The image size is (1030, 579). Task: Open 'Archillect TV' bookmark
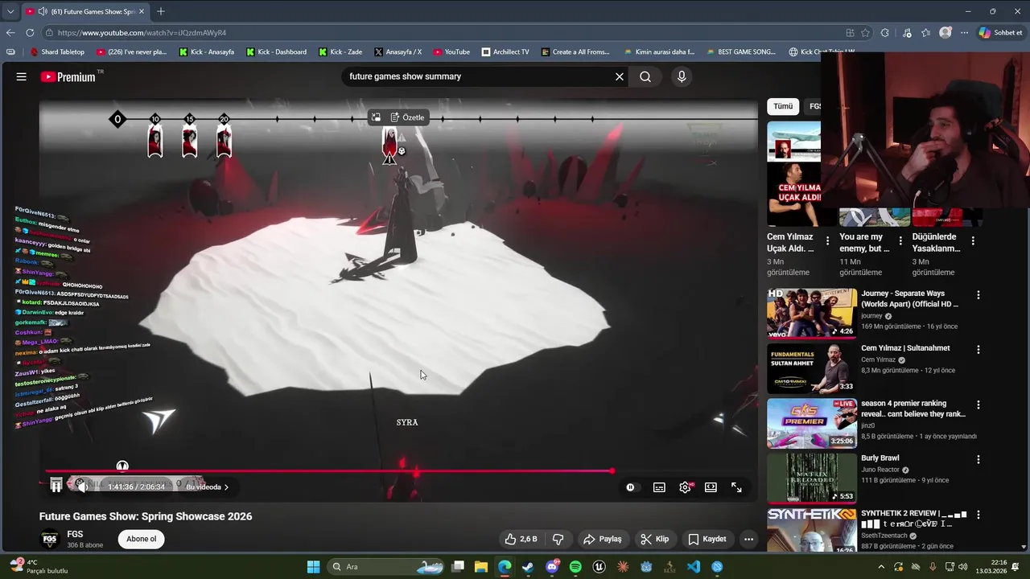pyautogui.click(x=505, y=51)
